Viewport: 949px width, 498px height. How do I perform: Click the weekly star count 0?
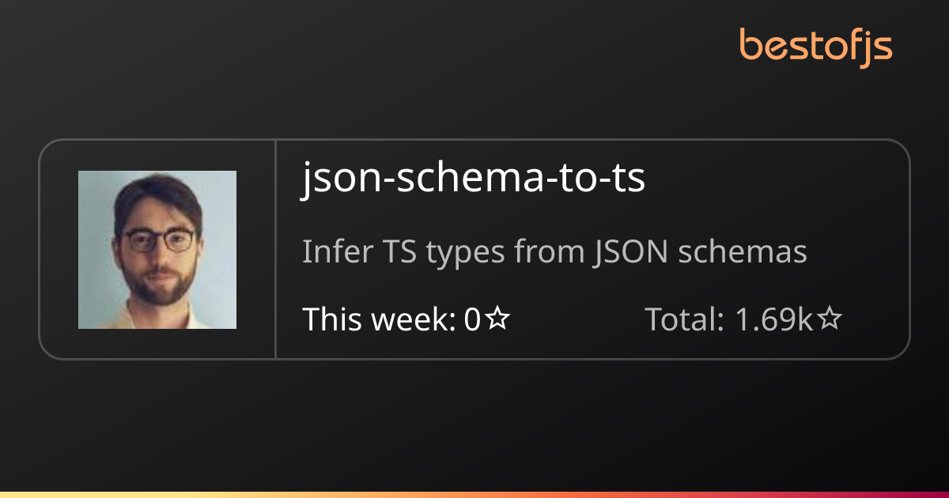point(472,319)
